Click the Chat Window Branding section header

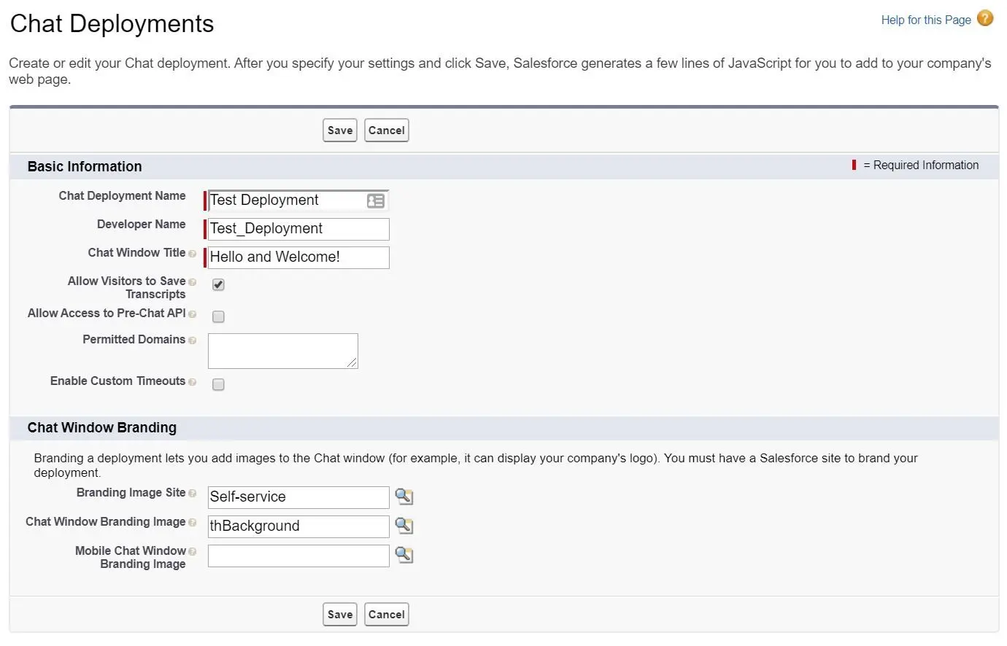point(102,427)
